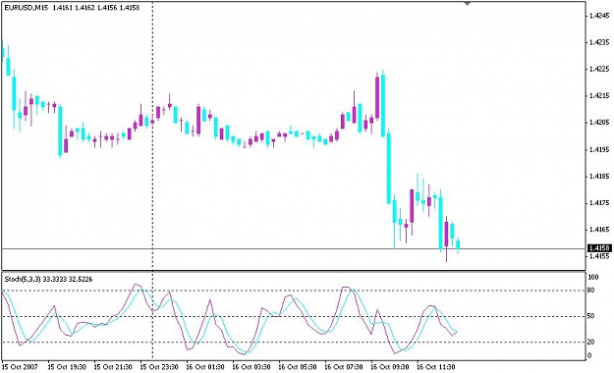This screenshot has height=373, width=614.
Task: Click the 16 Oct 07:30 time label
Action: point(344,367)
